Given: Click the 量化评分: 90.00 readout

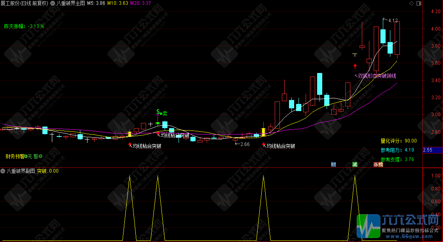Looking at the screenshot, I should tap(399, 141).
